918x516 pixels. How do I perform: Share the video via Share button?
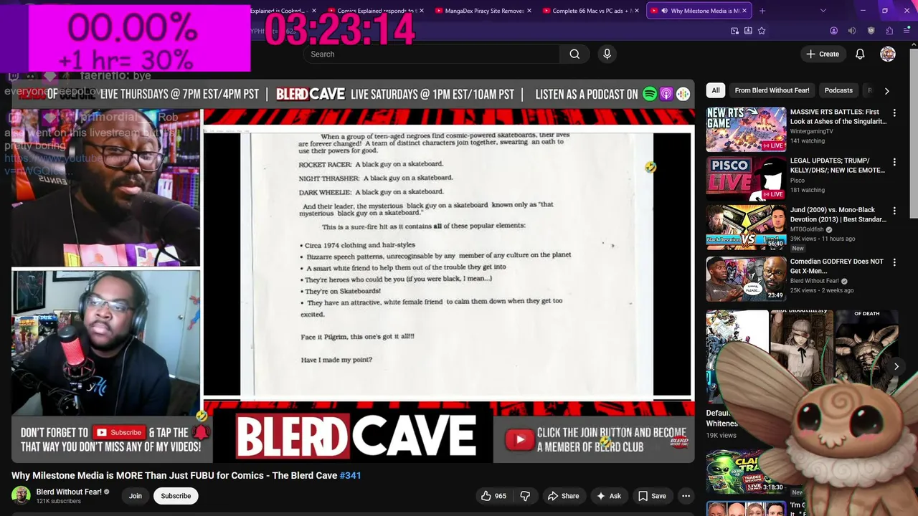(563, 496)
